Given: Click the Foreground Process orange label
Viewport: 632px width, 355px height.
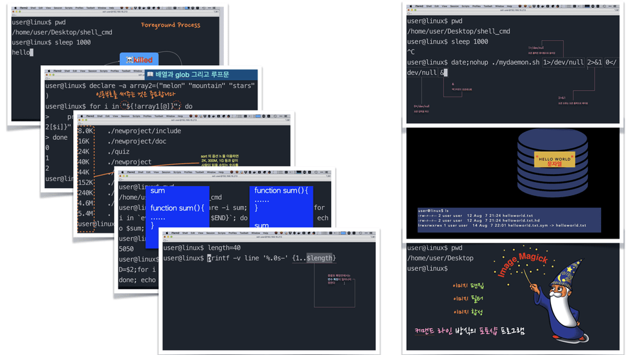Looking at the screenshot, I should click(x=171, y=25).
